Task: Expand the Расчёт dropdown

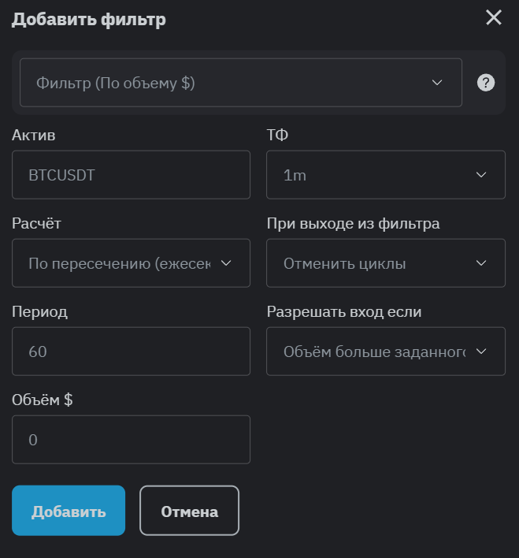Action: click(131, 263)
